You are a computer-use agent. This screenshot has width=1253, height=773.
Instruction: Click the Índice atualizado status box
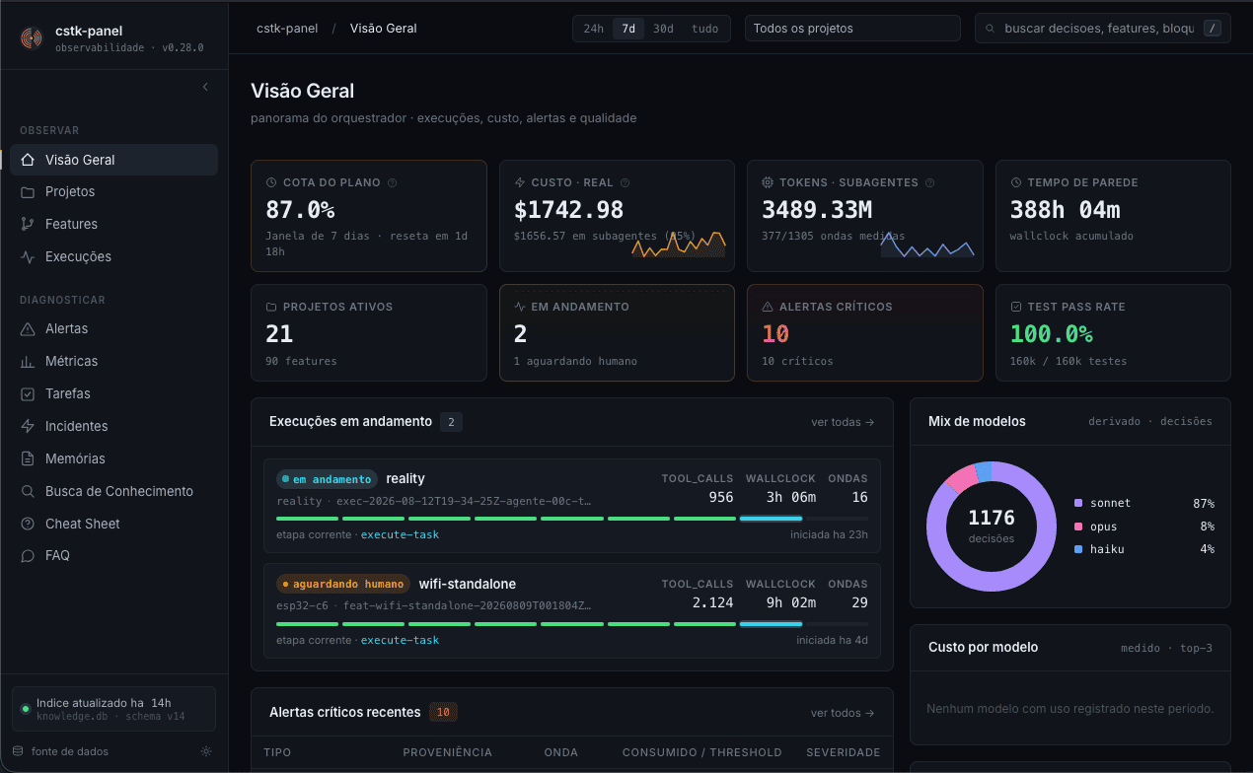[x=113, y=709]
